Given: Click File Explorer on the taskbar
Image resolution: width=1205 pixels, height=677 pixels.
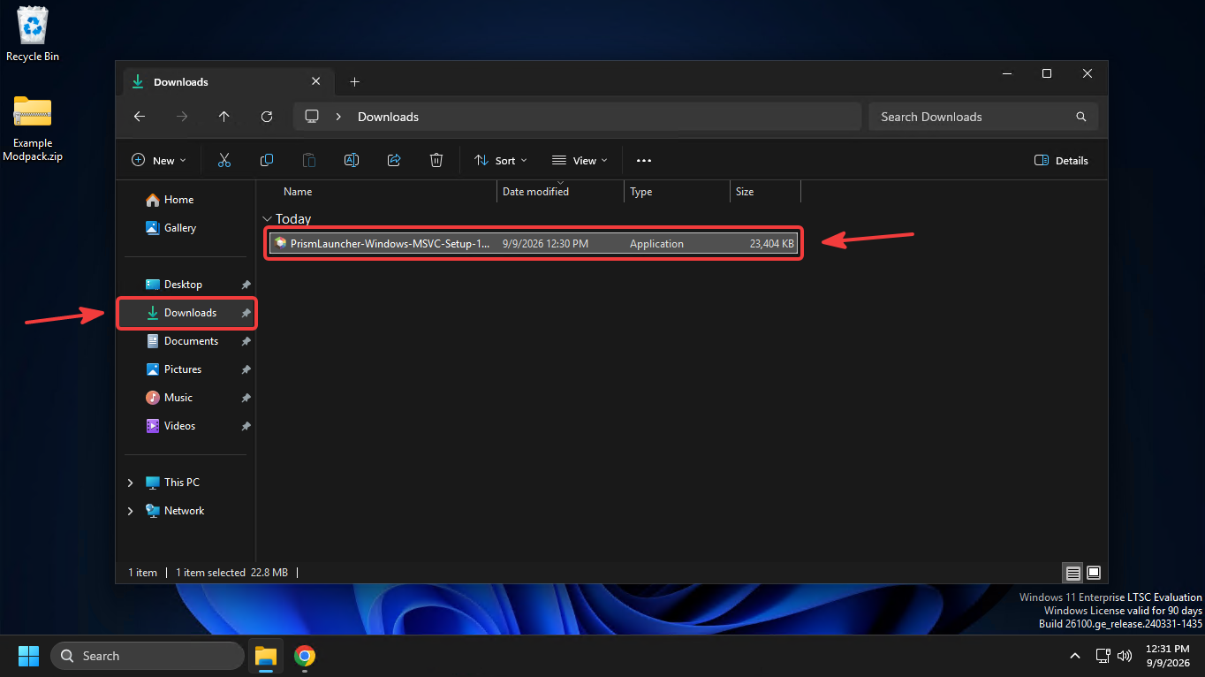Looking at the screenshot, I should click(x=266, y=656).
